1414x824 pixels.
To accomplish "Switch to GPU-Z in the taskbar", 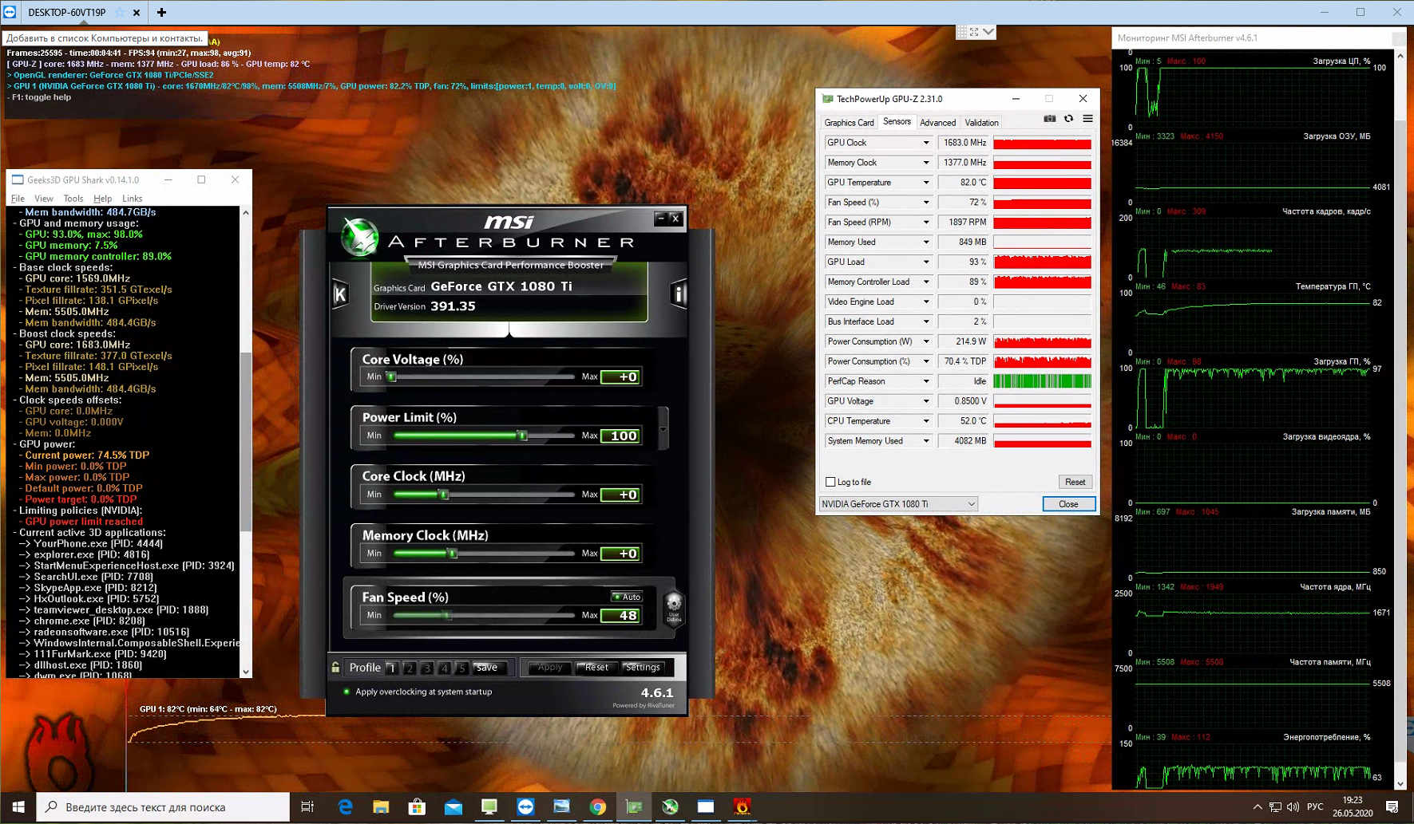I will (x=634, y=807).
